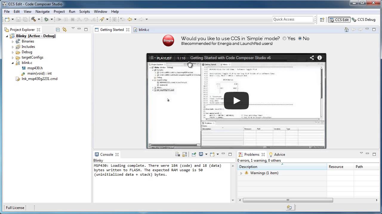Viewport: 382px width, 214px height.
Task: Switch to CCS Debug perspective
Action: [363, 20]
